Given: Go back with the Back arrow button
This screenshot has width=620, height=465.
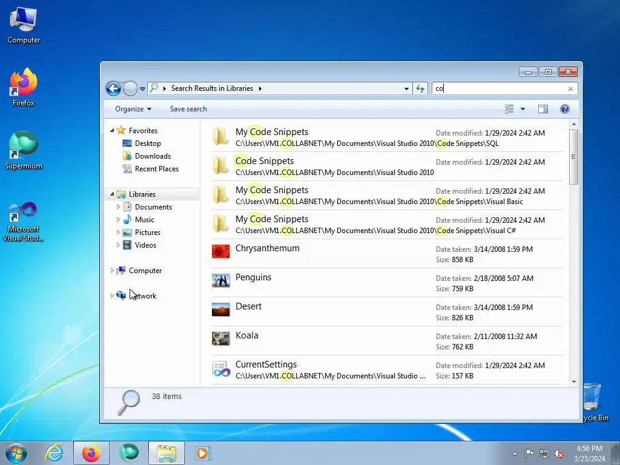Looking at the screenshot, I should [113, 88].
